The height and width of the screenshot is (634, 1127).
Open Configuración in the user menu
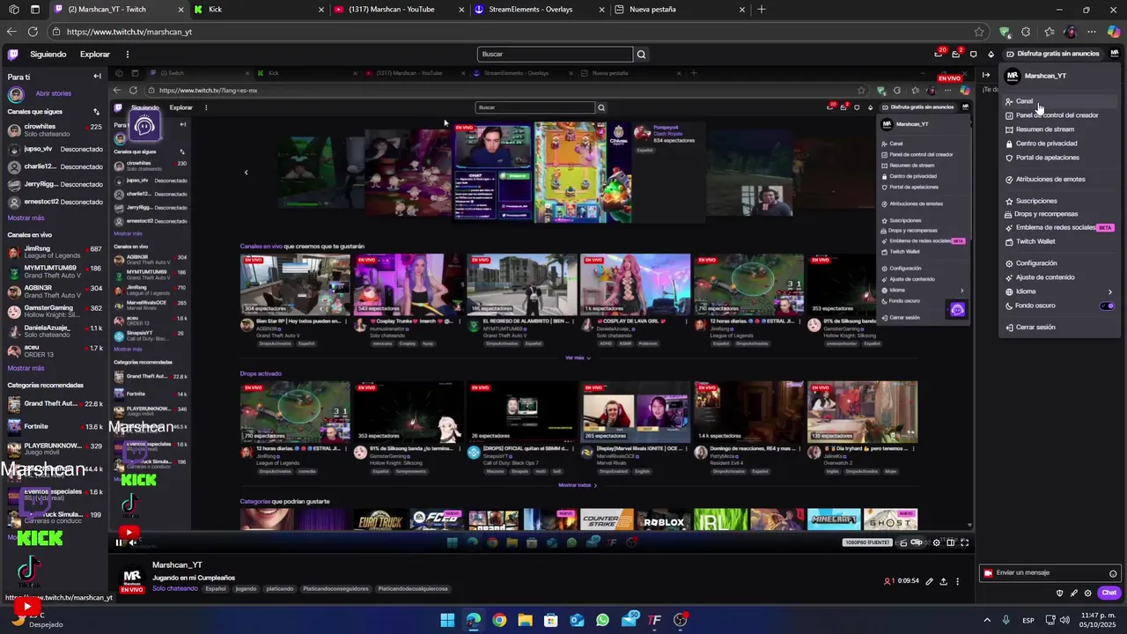(1059, 263)
